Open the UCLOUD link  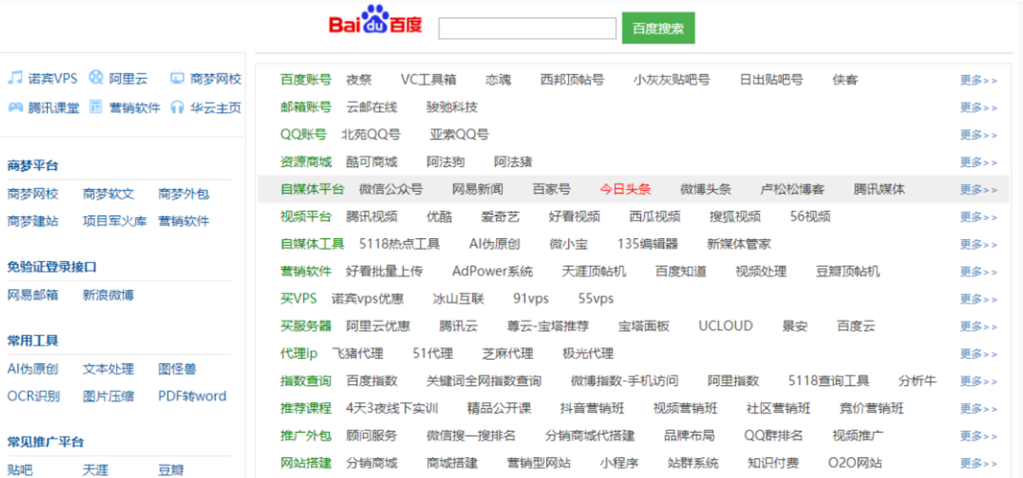[725, 325]
